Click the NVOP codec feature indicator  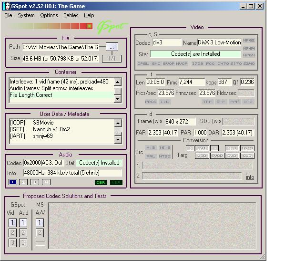coord(182,63)
